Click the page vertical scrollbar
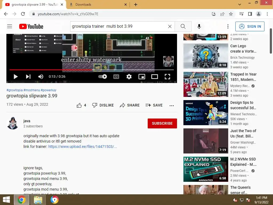Image resolution: width=273 pixels, height=205 pixels. [271, 41]
